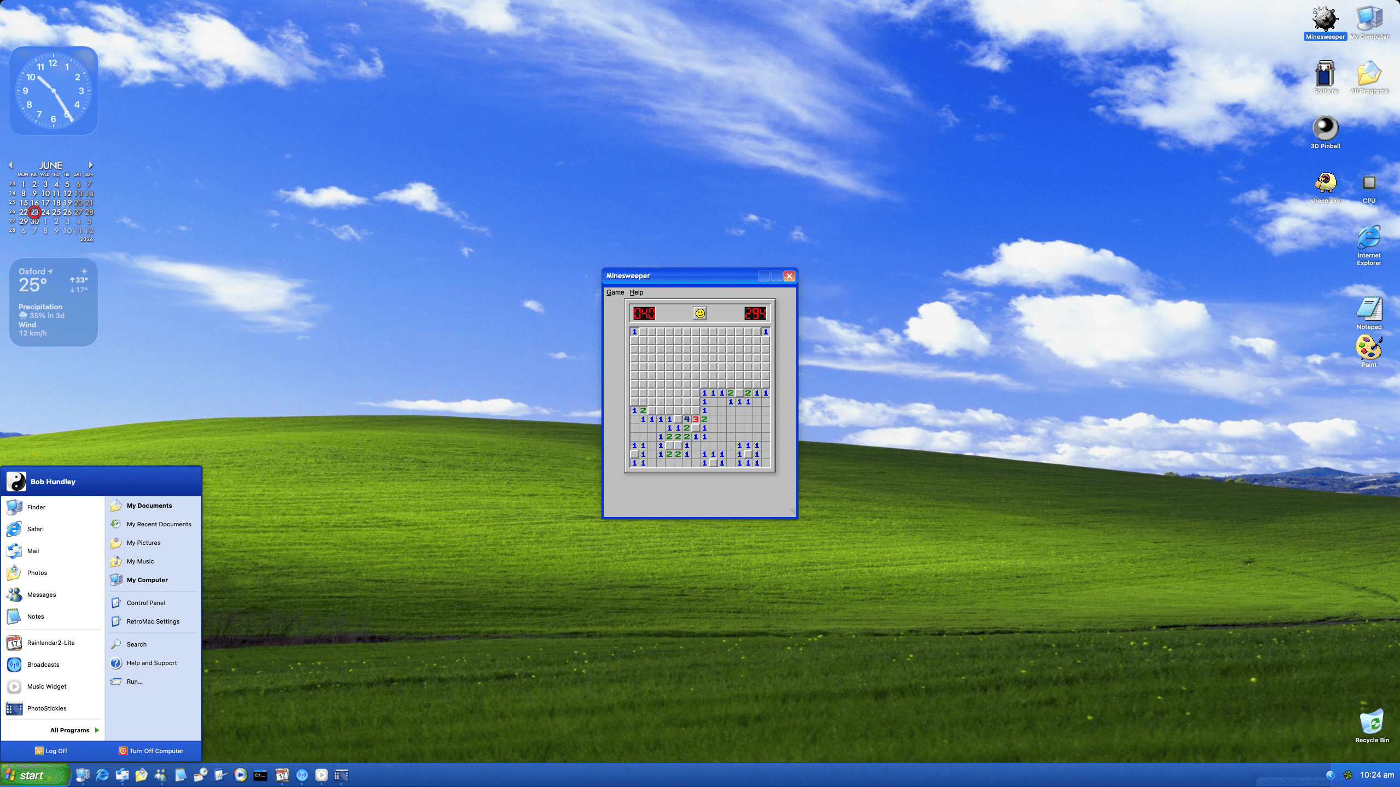Screen dimensions: 1400x787
Task: Open Notes from the Start menu
Action: point(52,616)
